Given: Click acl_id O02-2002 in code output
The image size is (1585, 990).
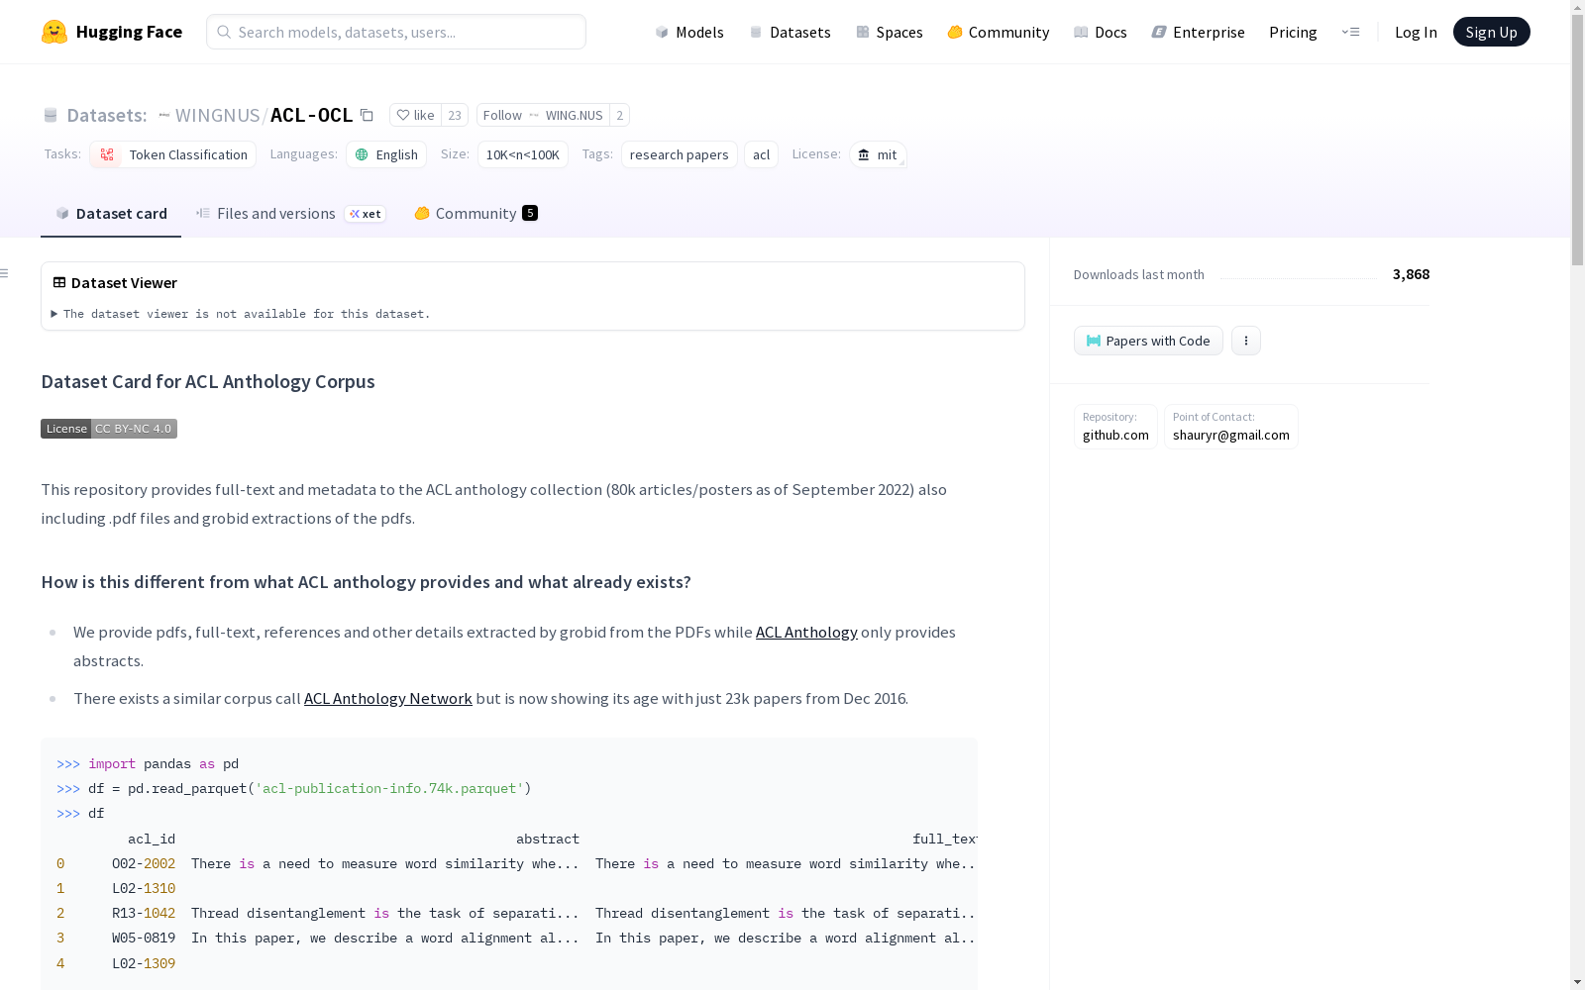Looking at the screenshot, I should 144,864.
